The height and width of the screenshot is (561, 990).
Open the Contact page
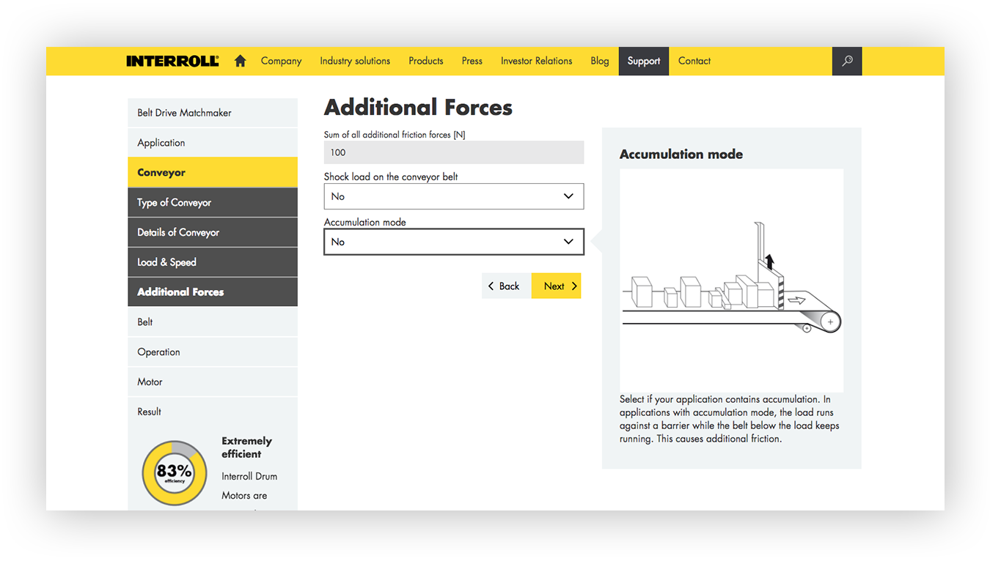[x=694, y=62]
